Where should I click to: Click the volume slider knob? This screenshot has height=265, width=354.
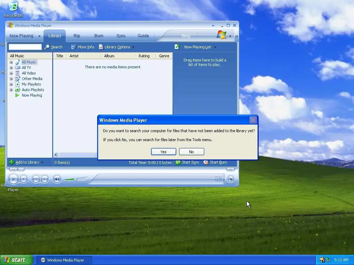tap(75, 179)
